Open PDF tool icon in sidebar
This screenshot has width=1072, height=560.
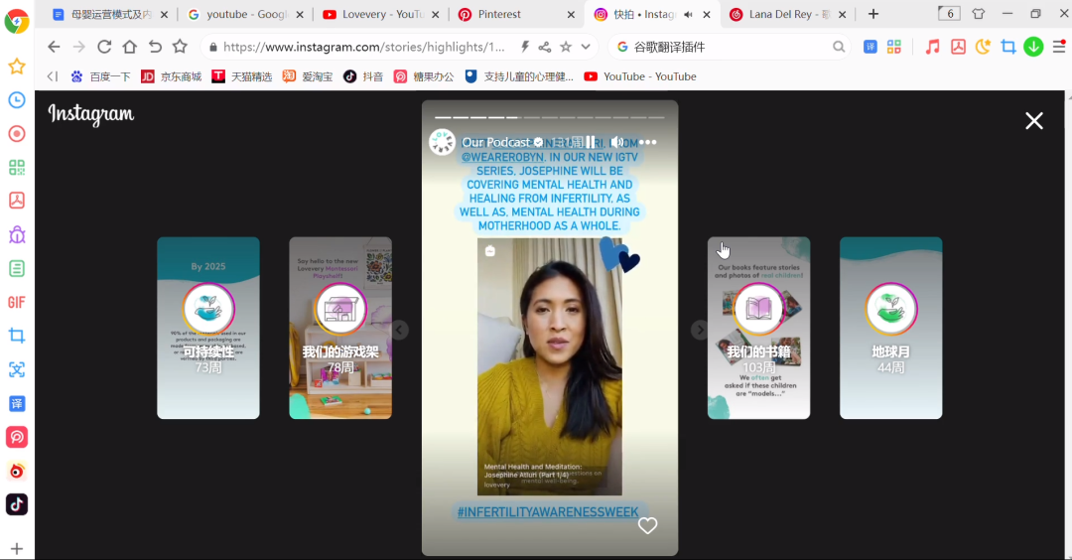pos(17,201)
